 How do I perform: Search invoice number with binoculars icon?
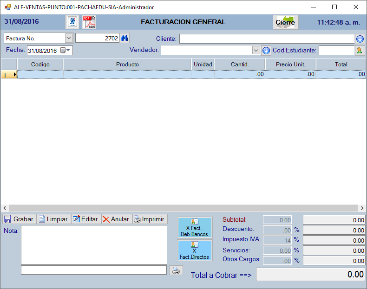point(125,38)
